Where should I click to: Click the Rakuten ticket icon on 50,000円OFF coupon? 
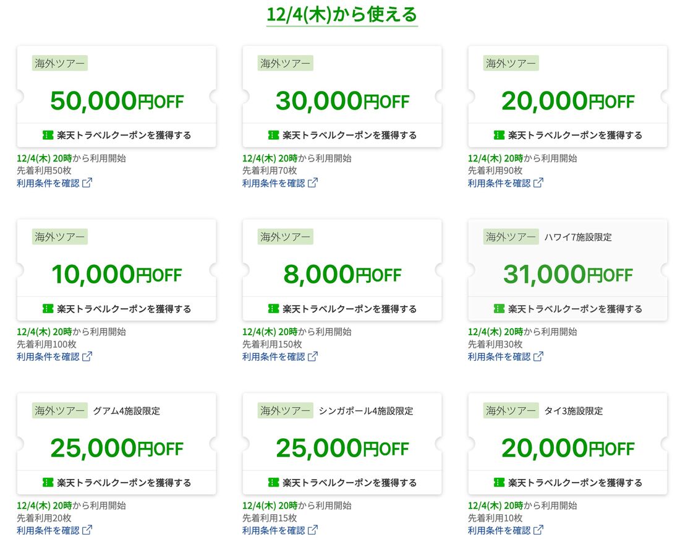pyautogui.click(x=48, y=134)
